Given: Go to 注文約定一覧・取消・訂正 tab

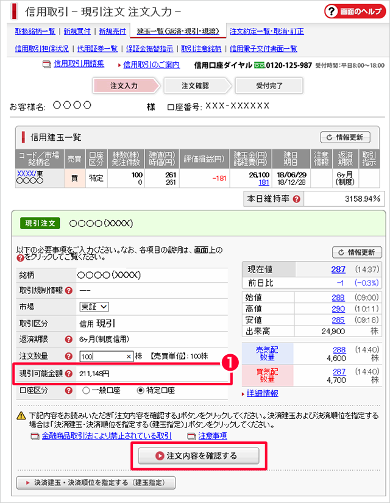Looking at the screenshot, I should click(266, 31).
